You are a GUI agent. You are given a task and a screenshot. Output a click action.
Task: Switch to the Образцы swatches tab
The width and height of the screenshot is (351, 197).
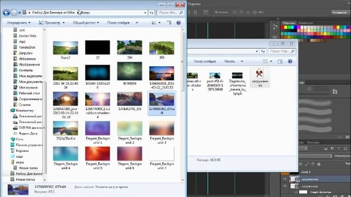point(289,23)
